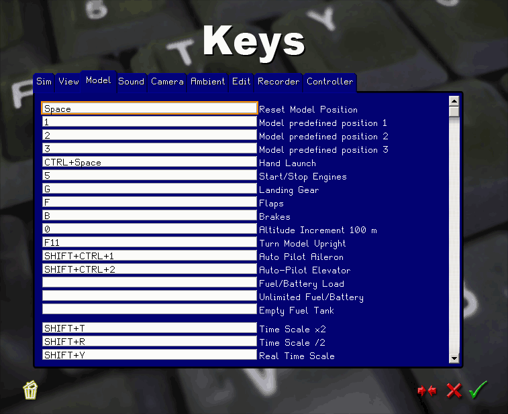Click the Flaps key field
The image size is (508, 414).
[150, 202]
